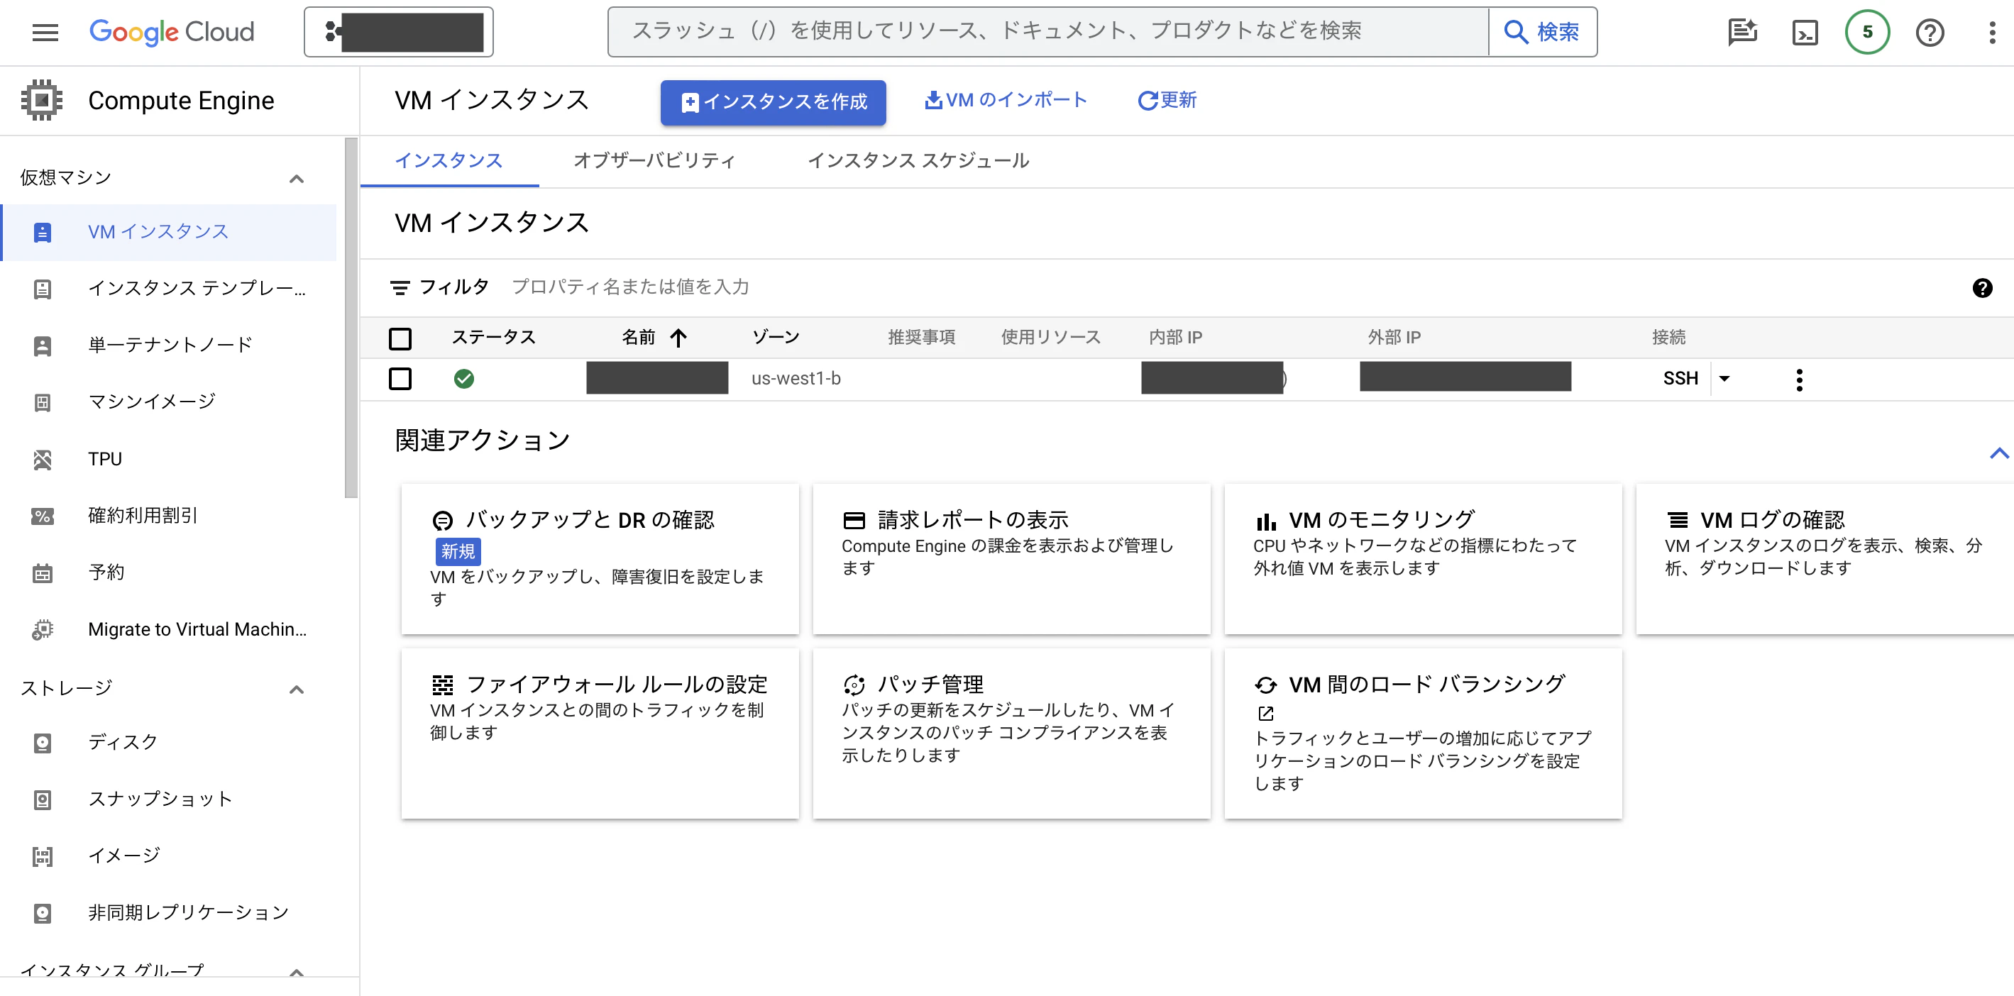Click the filter list icon
This screenshot has height=996, width=2014.
(399, 288)
